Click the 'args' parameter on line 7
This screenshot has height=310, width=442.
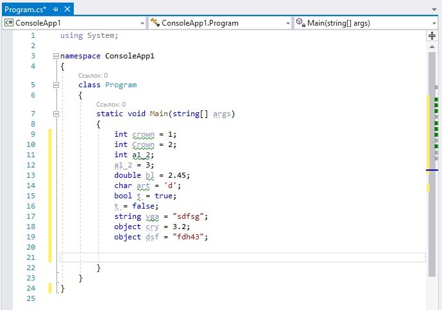222,114
